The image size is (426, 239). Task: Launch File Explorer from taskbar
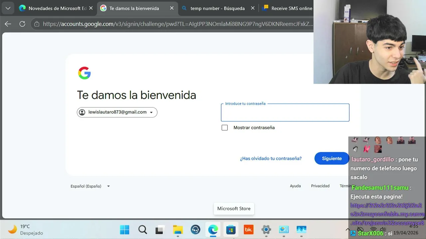click(178, 230)
